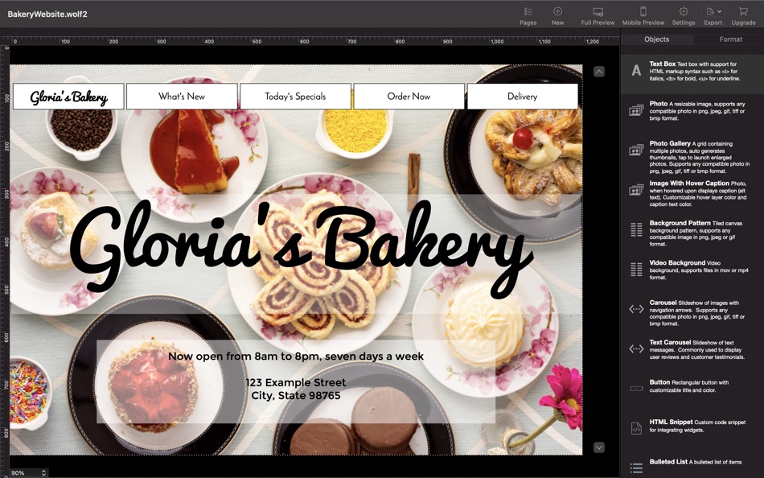This screenshot has width=764, height=478.
Task: Click the Gloria's Bakery nav logo box
Action: coord(68,97)
